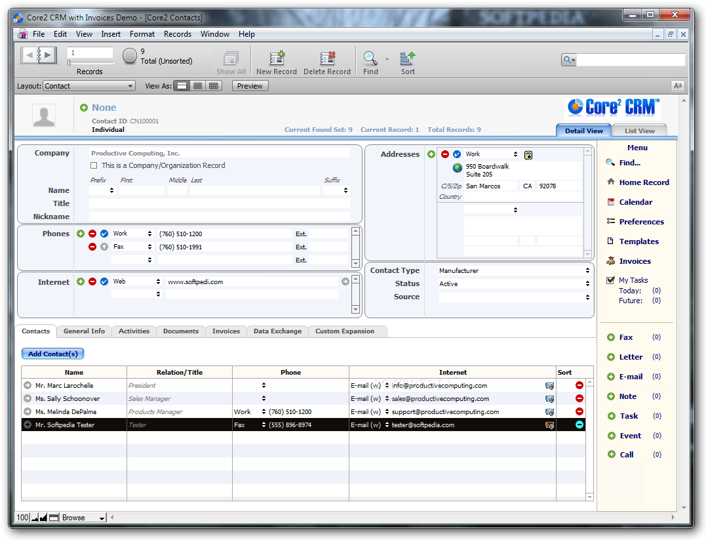Click green plus next to None name
The height and width of the screenshot is (542, 708).
tap(83, 108)
